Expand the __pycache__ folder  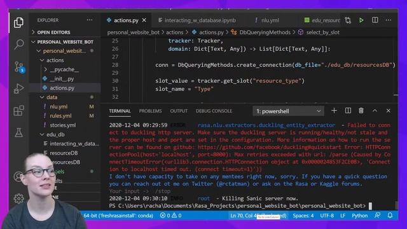tap(64, 69)
